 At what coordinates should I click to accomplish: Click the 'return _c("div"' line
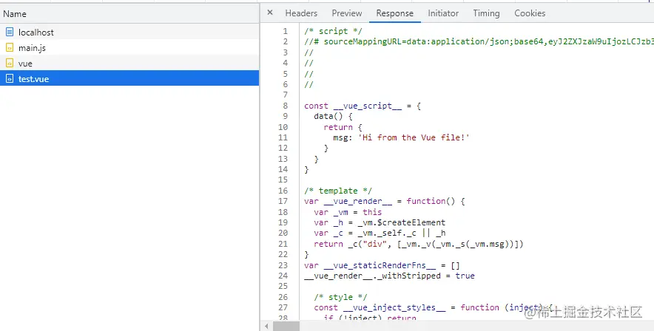[x=418, y=244]
